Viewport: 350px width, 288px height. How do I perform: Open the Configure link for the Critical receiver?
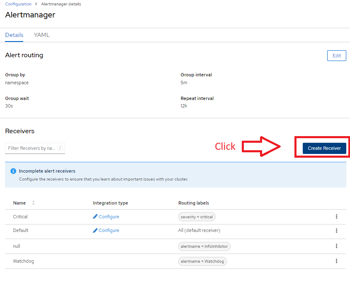click(x=109, y=217)
